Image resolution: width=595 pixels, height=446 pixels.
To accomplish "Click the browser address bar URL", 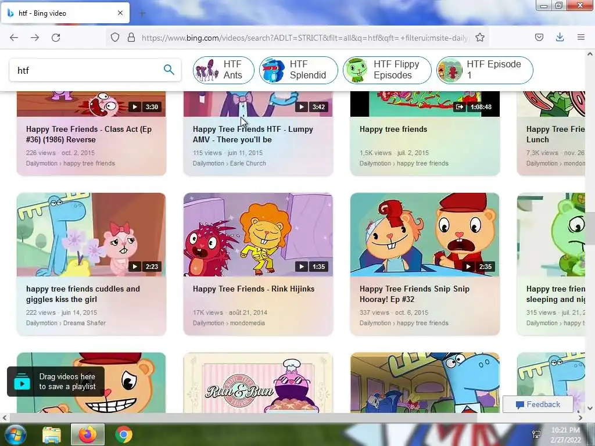I will tap(306, 38).
